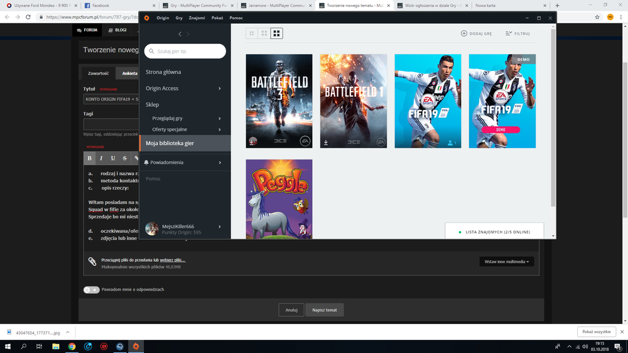Open Wstaw inne multimedia dropdown
Screen dimensions: 628x353
pos(506,262)
